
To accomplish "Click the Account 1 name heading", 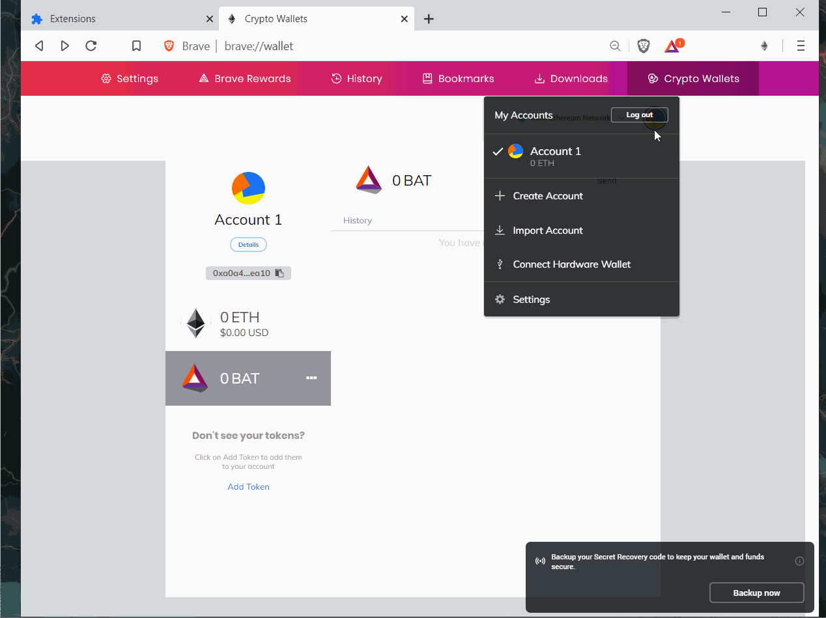I will (x=248, y=220).
